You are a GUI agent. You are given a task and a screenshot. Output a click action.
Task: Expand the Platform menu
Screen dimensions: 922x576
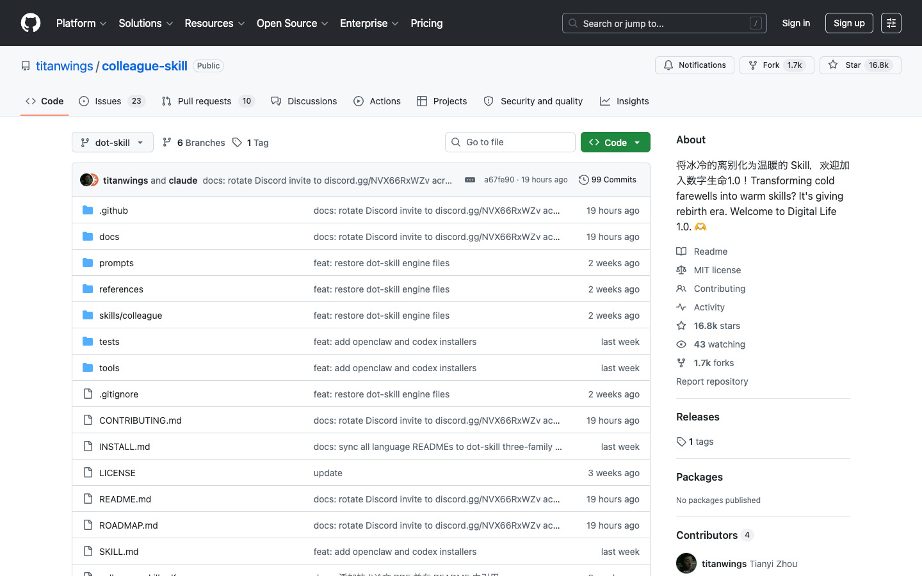[x=81, y=23]
